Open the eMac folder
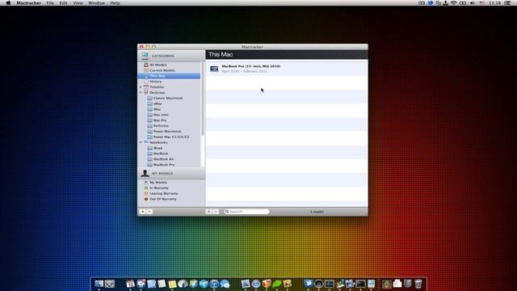The width and height of the screenshot is (517, 291). [169, 103]
